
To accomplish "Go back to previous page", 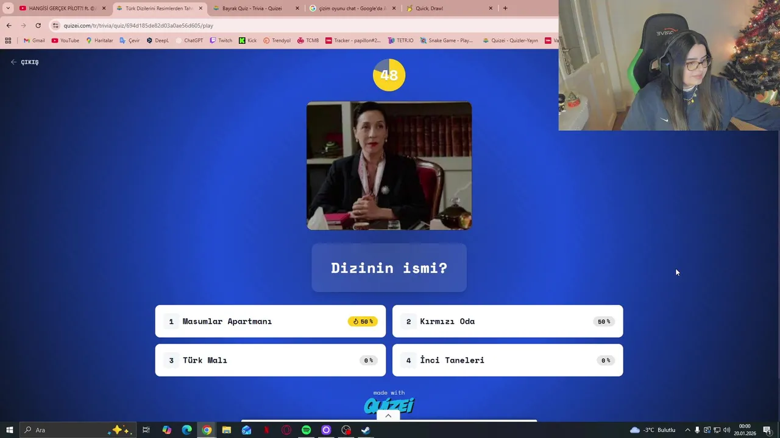I will (9, 26).
